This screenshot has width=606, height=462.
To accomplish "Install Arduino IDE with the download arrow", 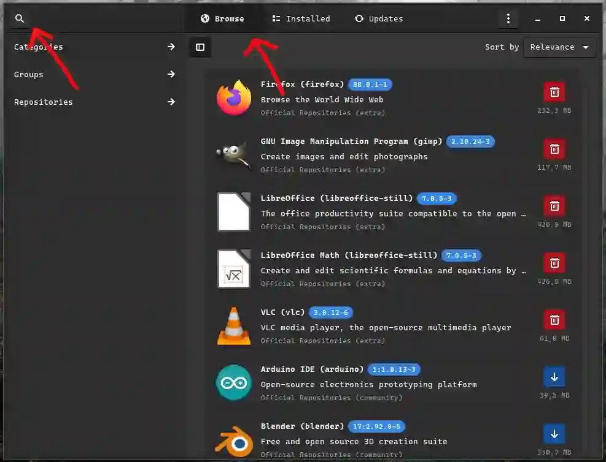I will coord(554,377).
